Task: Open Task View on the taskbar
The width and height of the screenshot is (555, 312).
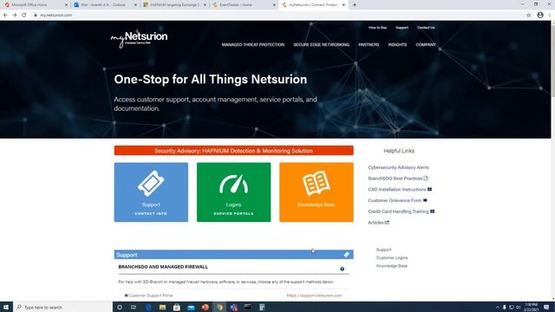Action: point(134,307)
